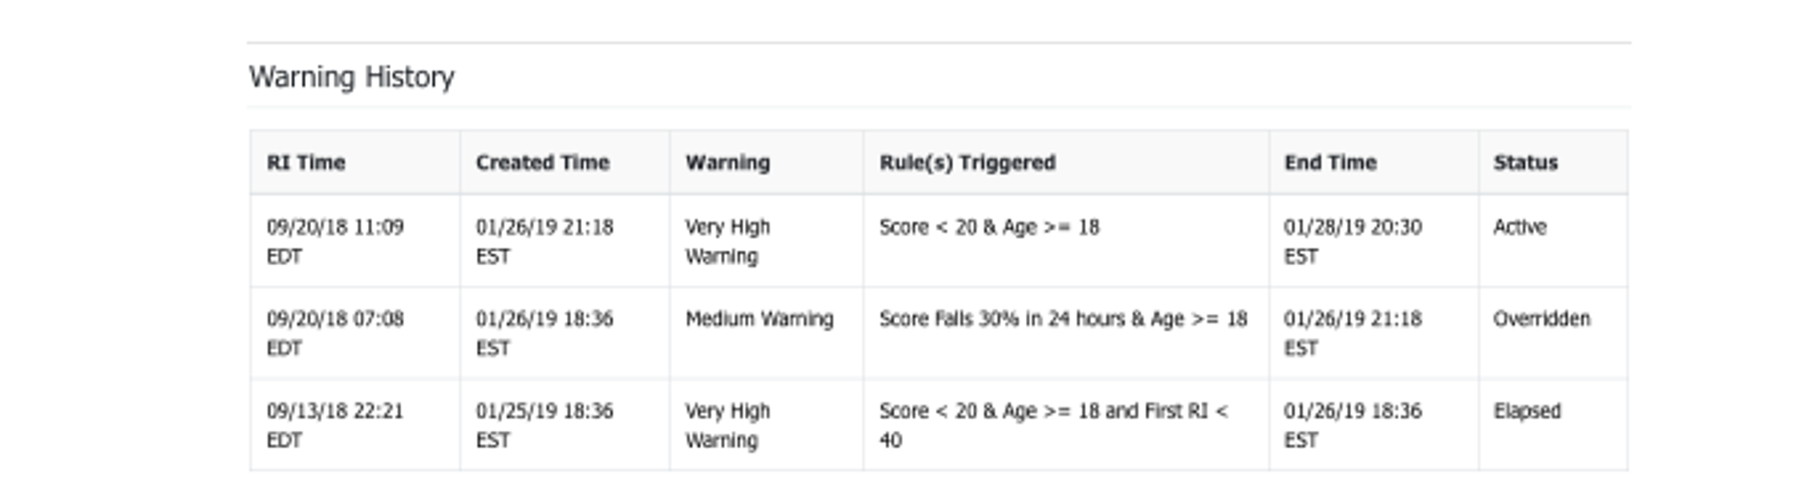Select the RI Time column header
The width and height of the screenshot is (1816, 490).
click(x=306, y=162)
